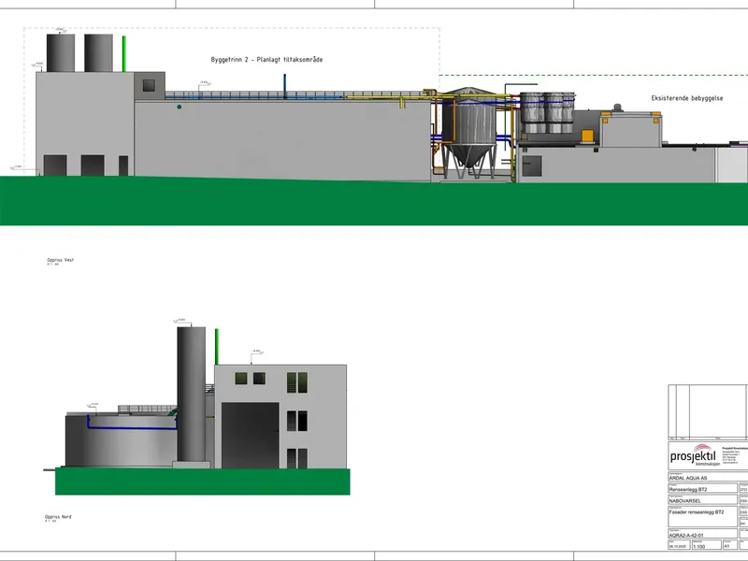Click the 'NABOVARSEL' title block field
The height and width of the screenshot is (561, 748).
pos(703,500)
